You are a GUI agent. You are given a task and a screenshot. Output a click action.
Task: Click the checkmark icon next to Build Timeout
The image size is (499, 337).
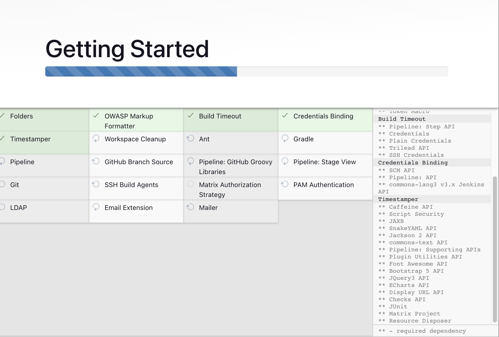coord(190,116)
